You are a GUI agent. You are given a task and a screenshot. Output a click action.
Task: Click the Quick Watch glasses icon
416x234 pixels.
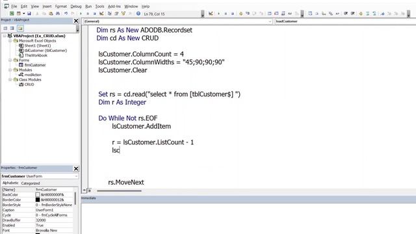click(290, 14)
